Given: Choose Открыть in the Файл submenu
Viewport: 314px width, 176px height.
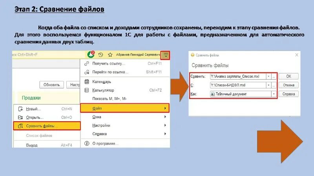Looking at the screenshot, I should click(x=47, y=117).
